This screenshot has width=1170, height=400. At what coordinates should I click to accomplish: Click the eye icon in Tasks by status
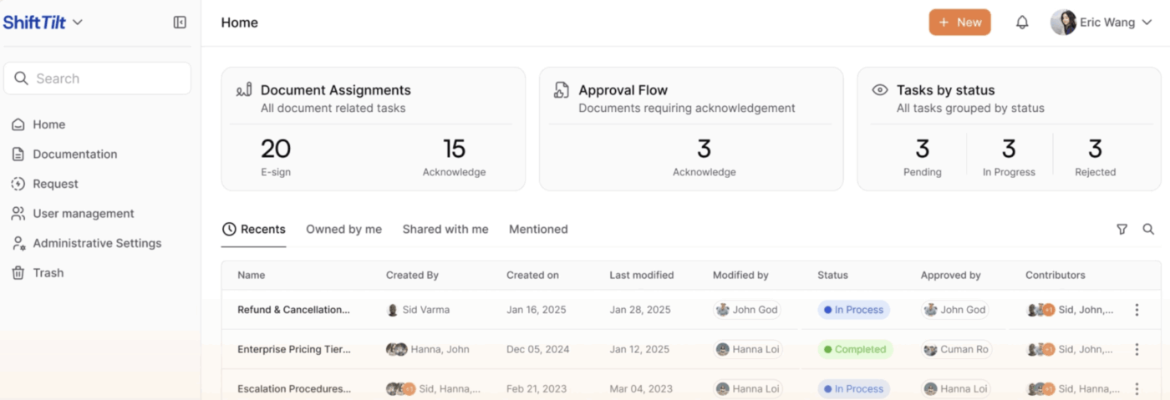pos(879,90)
